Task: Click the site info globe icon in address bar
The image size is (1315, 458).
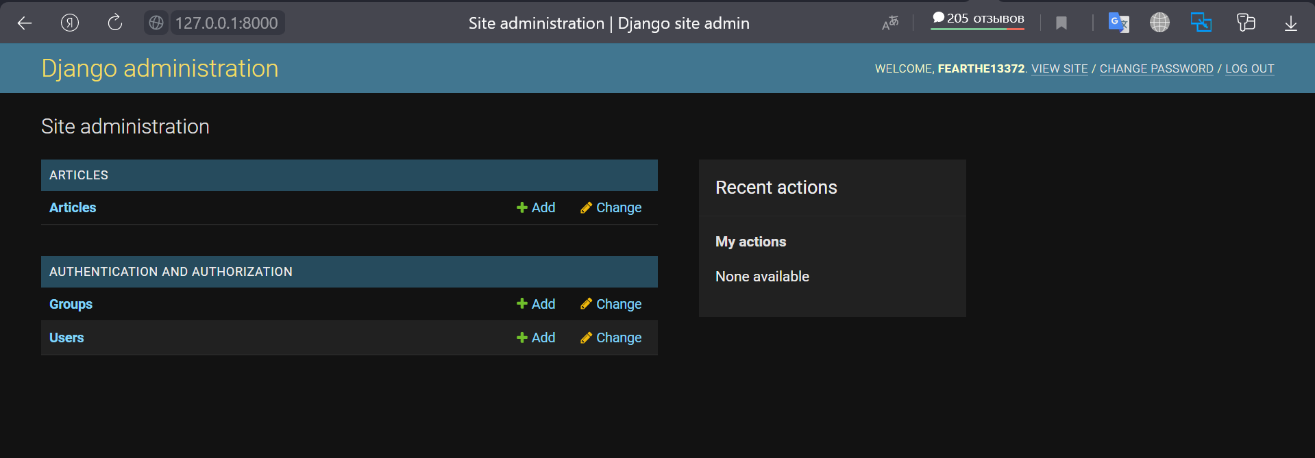Action: pos(156,23)
